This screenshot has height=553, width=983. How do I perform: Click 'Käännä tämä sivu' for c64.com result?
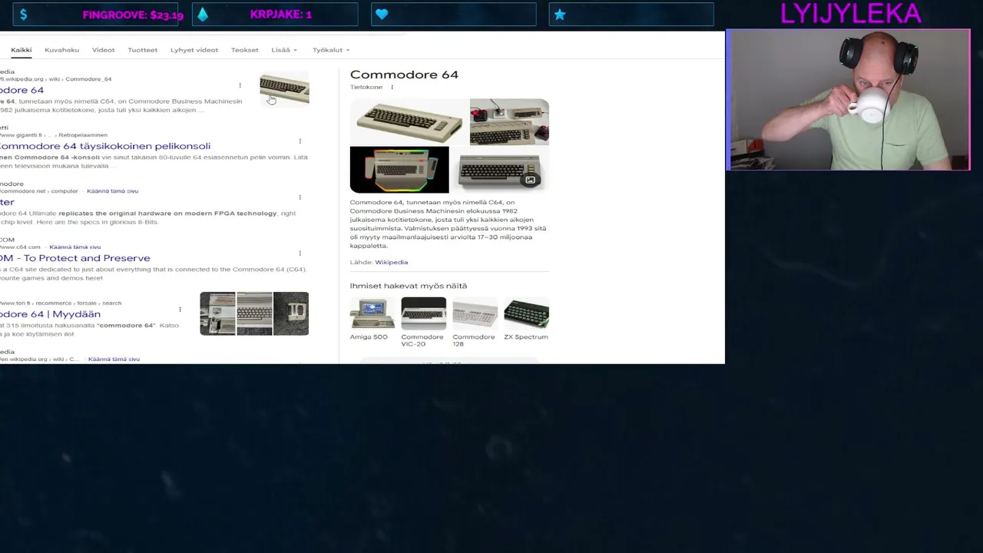[74, 247]
